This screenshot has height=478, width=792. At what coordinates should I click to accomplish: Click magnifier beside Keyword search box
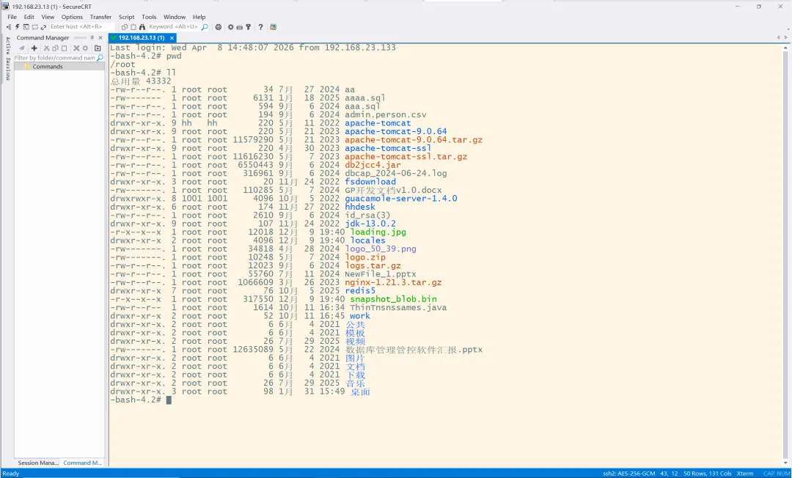click(205, 27)
